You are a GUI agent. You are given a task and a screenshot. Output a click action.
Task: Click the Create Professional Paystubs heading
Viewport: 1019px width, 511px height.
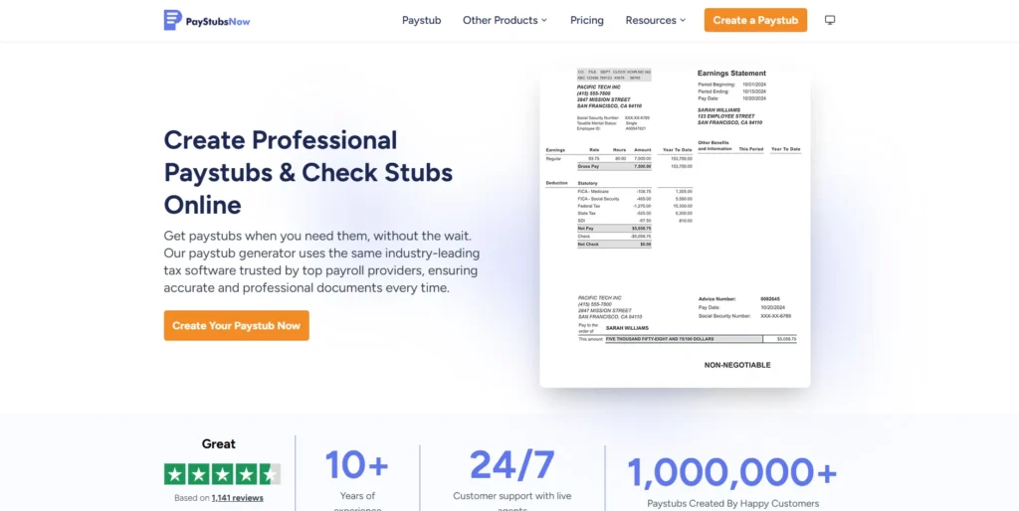[x=308, y=172]
